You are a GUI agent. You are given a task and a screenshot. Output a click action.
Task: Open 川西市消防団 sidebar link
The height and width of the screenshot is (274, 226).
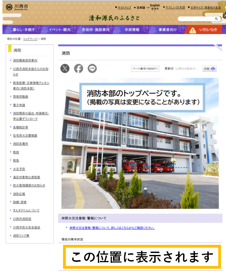coord(22,219)
